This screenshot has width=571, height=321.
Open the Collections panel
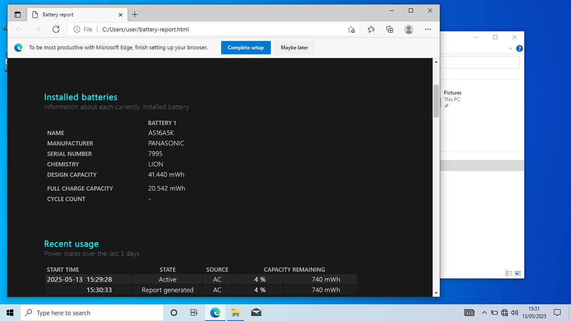click(390, 29)
